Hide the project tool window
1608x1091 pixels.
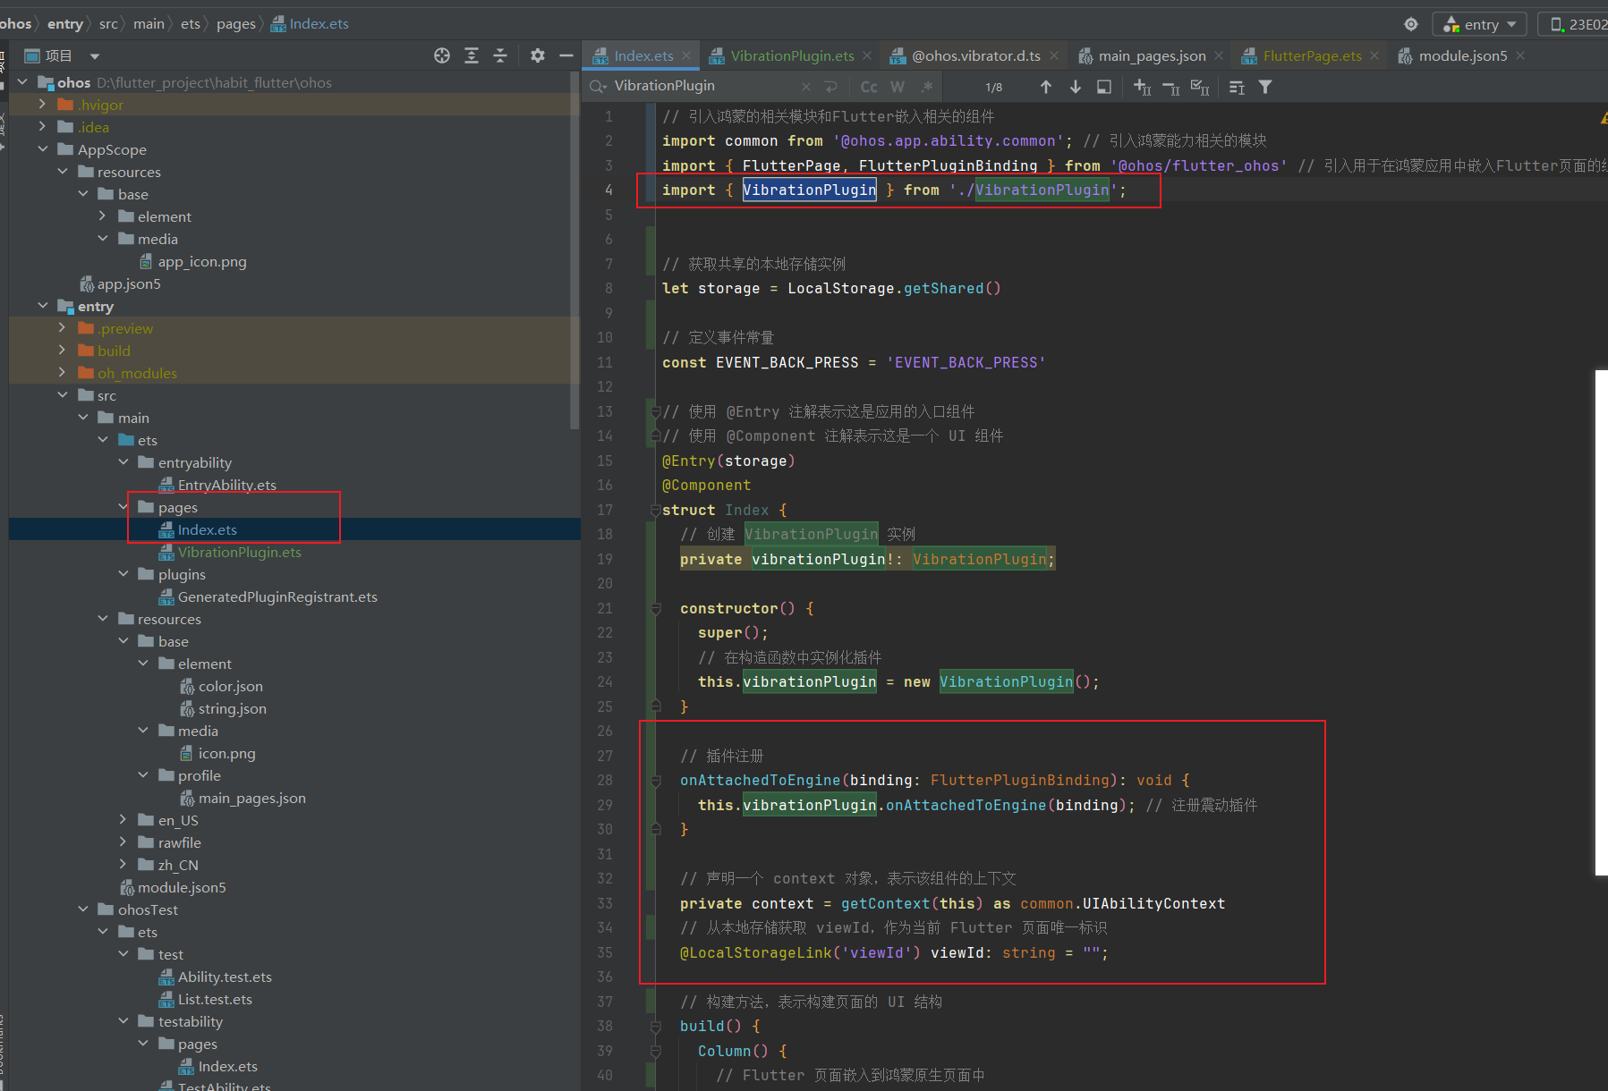pyautogui.click(x=566, y=55)
